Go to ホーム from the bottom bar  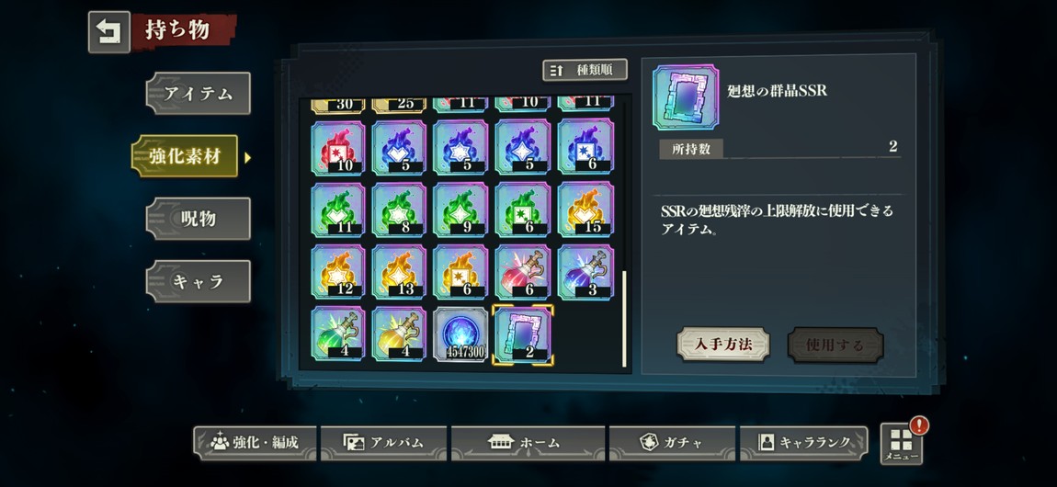(x=523, y=443)
